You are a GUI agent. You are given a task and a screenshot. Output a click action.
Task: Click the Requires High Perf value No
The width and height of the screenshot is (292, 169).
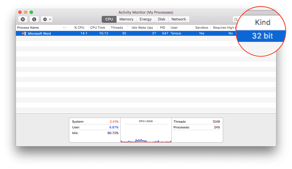[x=230, y=34]
